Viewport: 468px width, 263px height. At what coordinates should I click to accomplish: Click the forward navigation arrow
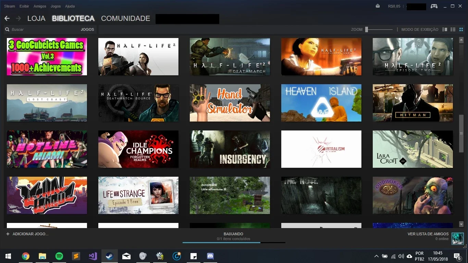[19, 18]
